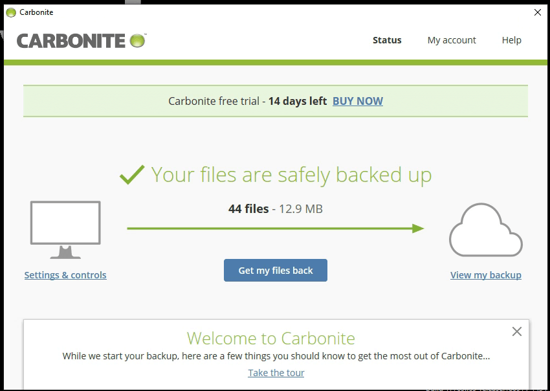Click the Carbonite logo in header
The image size is (550, 391).
(x=82, y=41)
